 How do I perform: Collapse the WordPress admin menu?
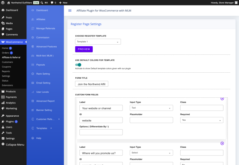click(x=13, y=144)
